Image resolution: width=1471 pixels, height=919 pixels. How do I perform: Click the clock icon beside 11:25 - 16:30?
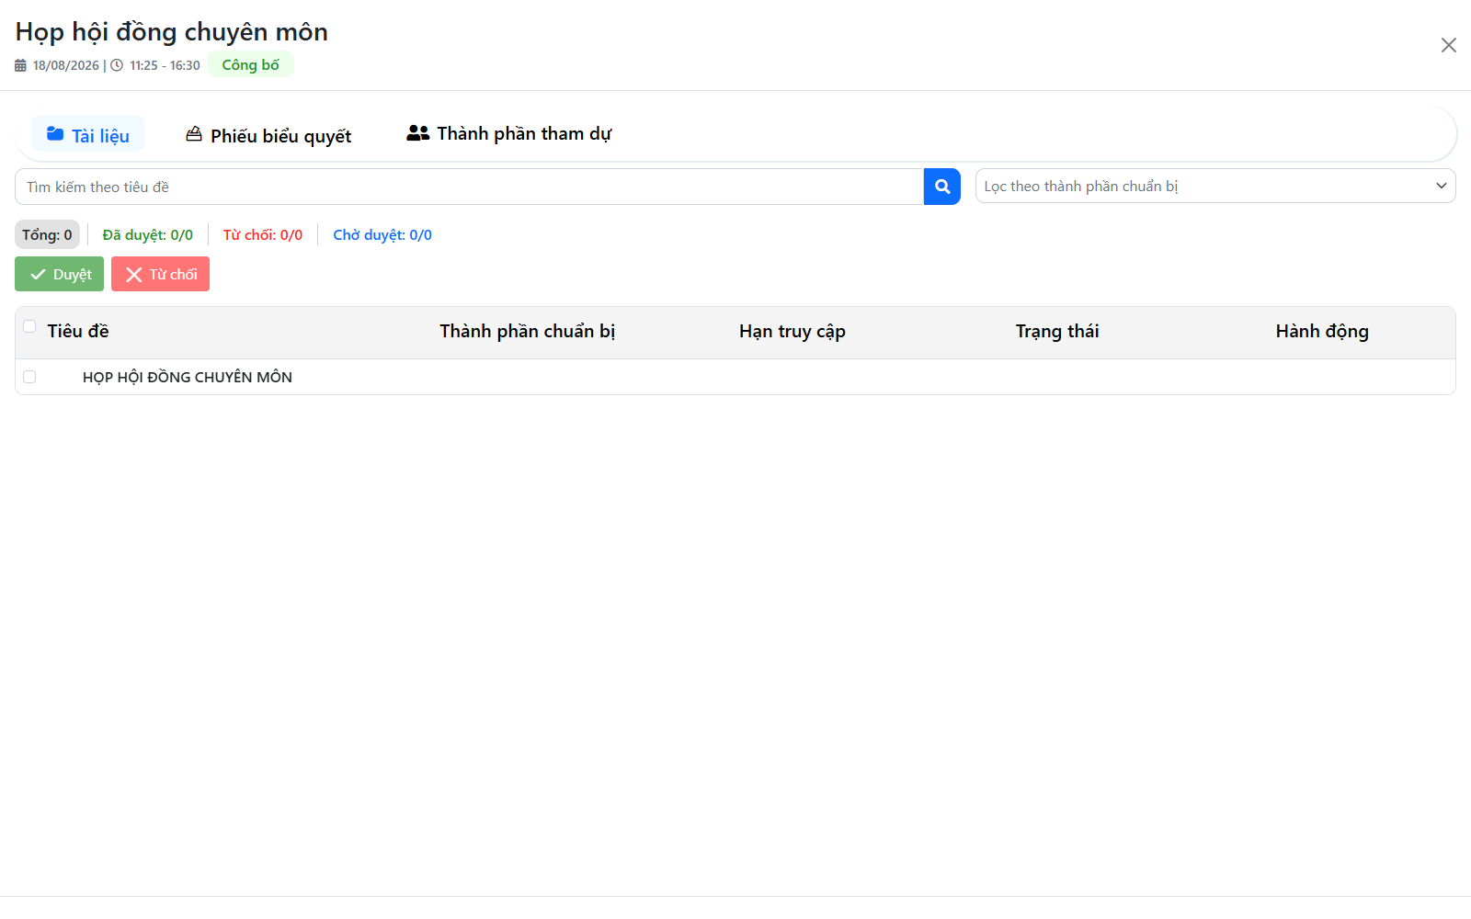point(117,65)
